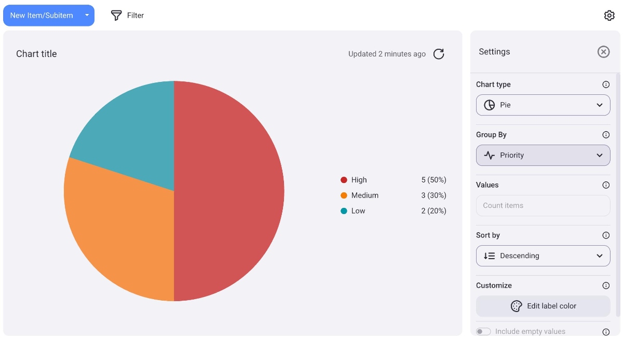
Task: Click the Values info icon
Action: tap(605, 185)
